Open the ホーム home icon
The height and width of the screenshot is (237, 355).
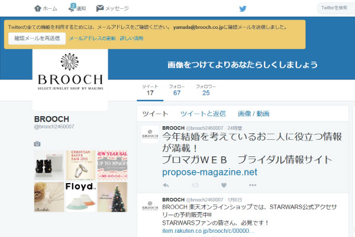coord(38,9)
